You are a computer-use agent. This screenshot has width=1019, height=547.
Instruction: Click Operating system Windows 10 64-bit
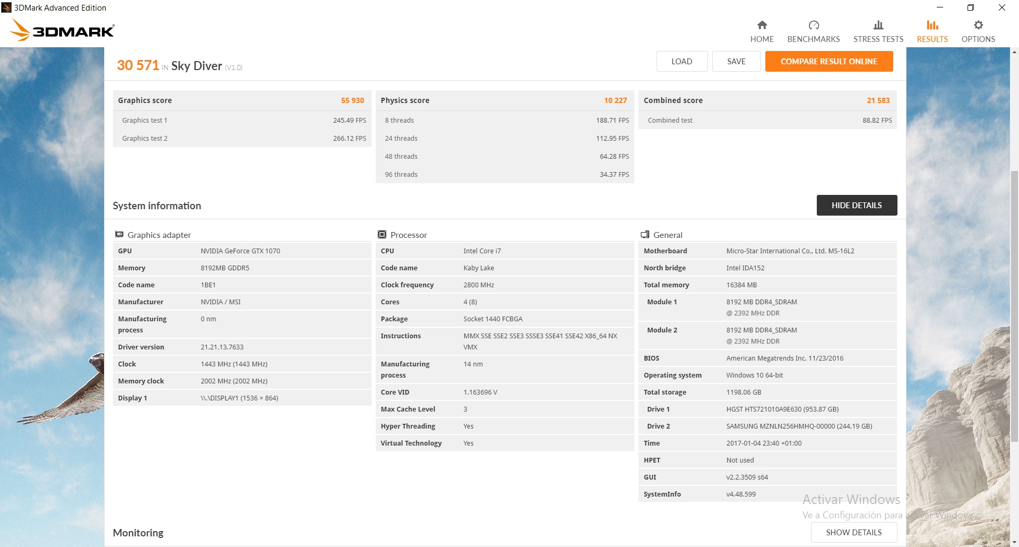point(755,375)
